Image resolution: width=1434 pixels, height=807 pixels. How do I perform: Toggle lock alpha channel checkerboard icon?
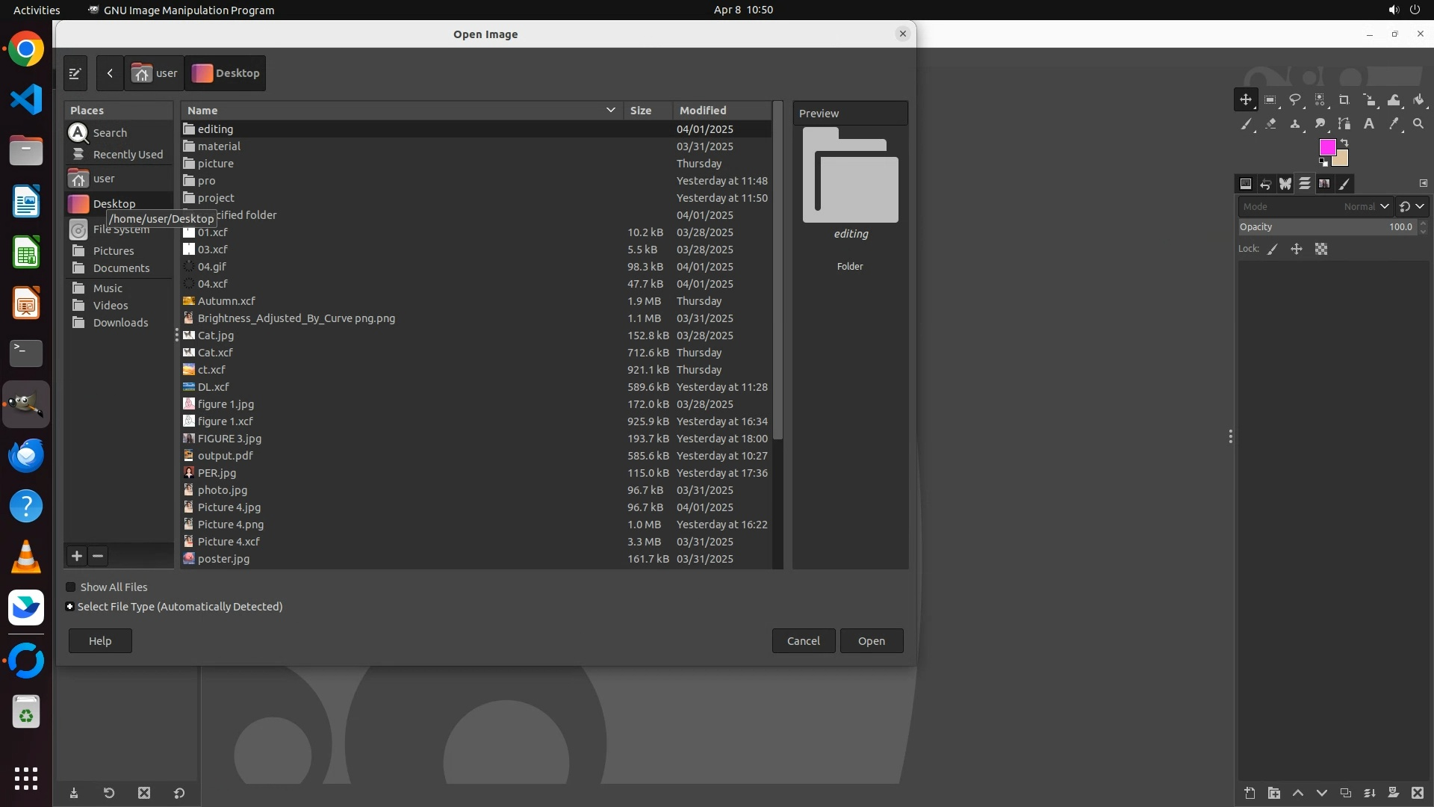point(1321,250)
